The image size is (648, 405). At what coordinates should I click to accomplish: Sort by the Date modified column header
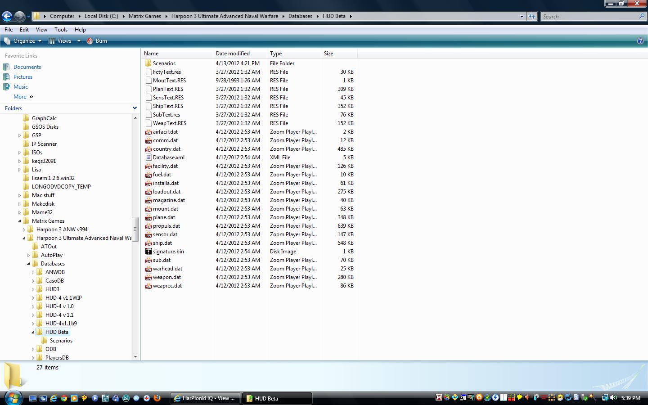(x=240, y=54)
